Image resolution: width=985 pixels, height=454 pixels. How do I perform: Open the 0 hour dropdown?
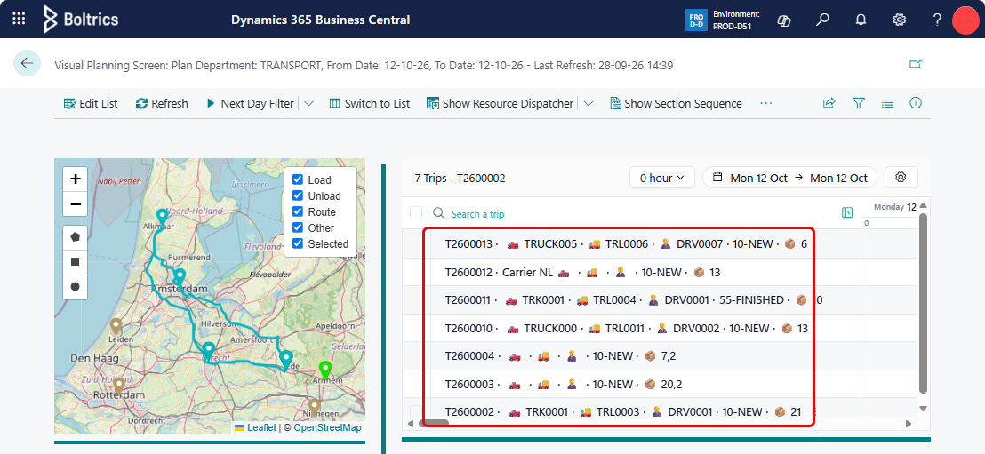[662, 178]
